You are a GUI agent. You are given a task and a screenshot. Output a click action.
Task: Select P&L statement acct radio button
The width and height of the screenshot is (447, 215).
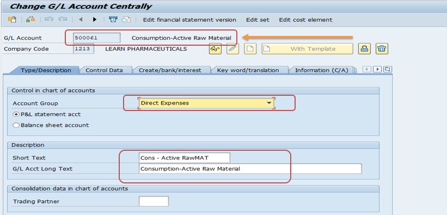pyautogui.click(x=16, y=114)
